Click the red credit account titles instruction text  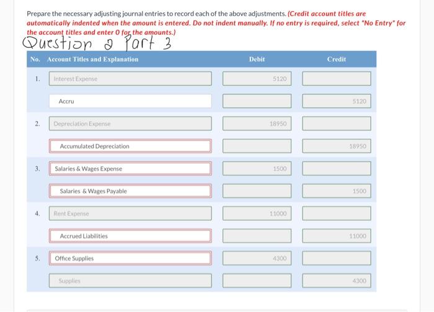(x=216, y=23)
